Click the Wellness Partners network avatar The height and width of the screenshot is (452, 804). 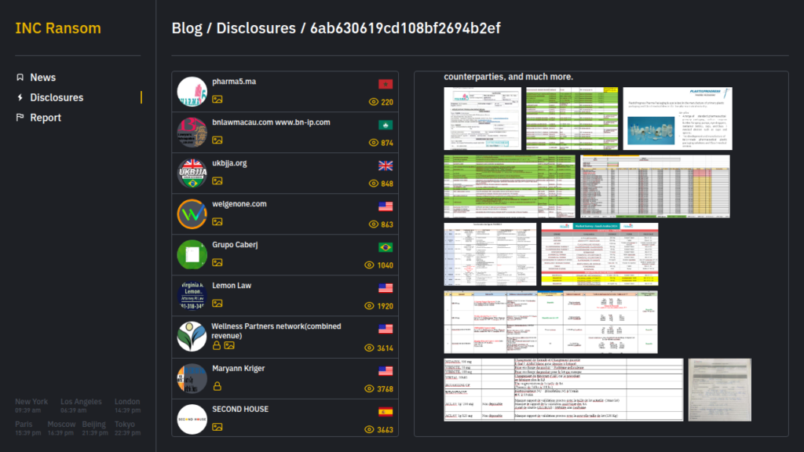(x=192, y=337)
